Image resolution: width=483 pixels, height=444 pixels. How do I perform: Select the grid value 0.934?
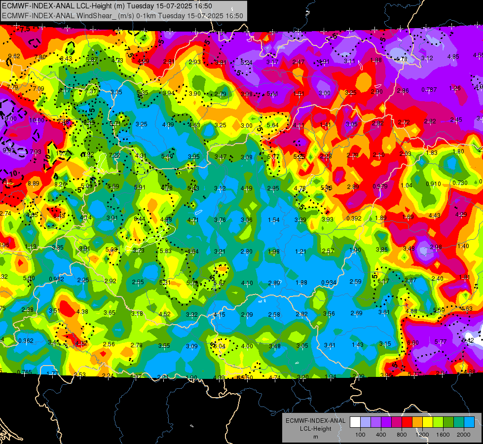coord(329,283)
